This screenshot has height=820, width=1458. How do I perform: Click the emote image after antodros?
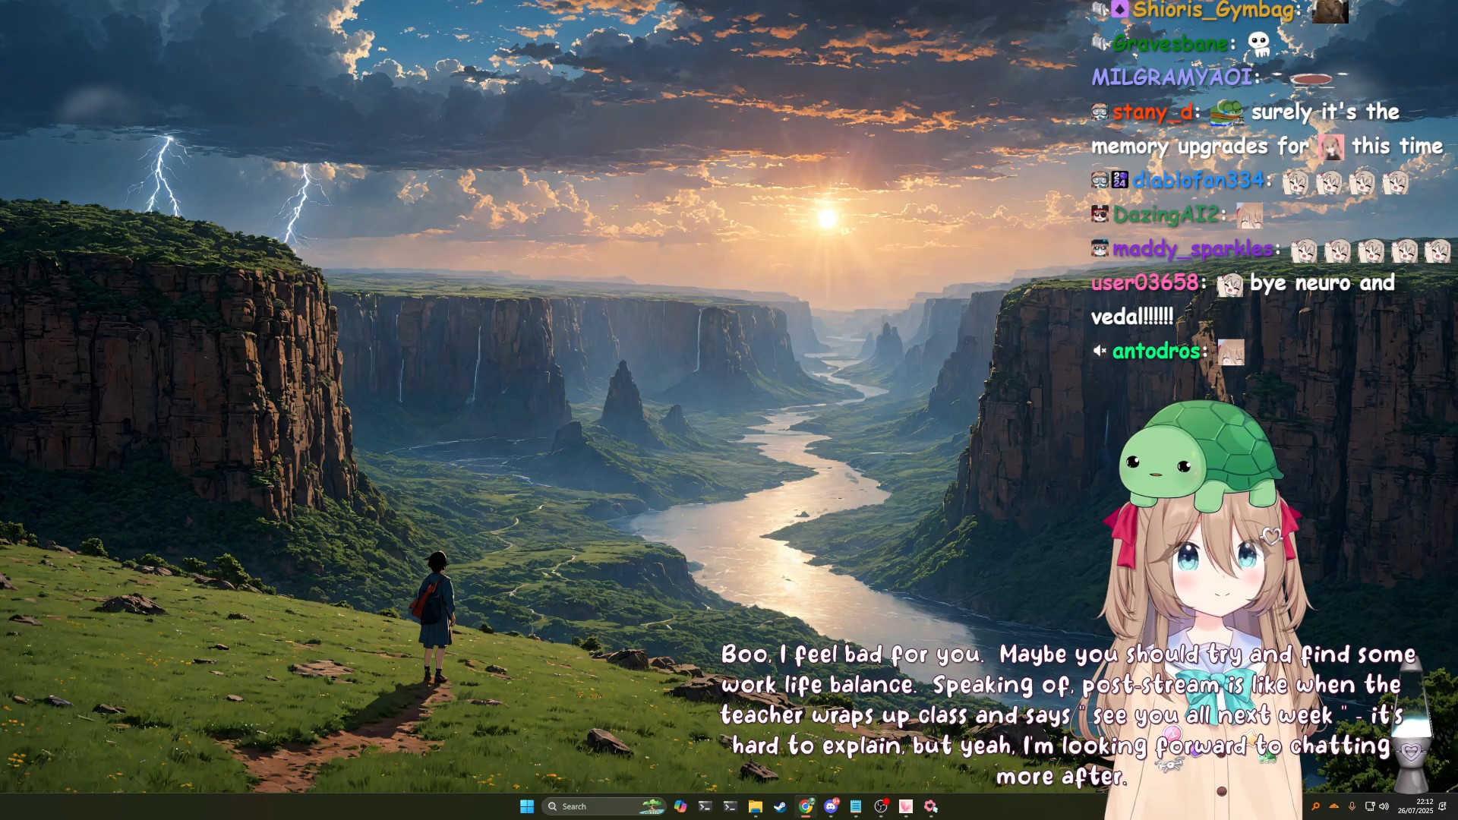click(x=1231, y=352)
